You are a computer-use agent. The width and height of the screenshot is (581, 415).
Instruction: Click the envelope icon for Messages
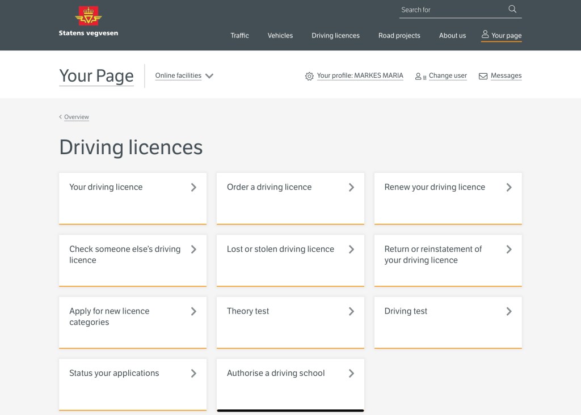pos(483,76)
